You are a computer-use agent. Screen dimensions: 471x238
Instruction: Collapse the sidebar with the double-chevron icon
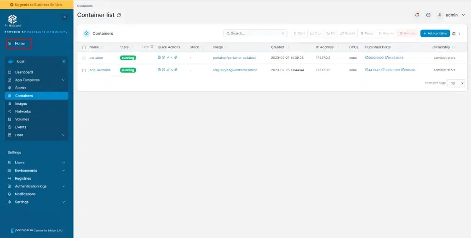click(65, 17)
